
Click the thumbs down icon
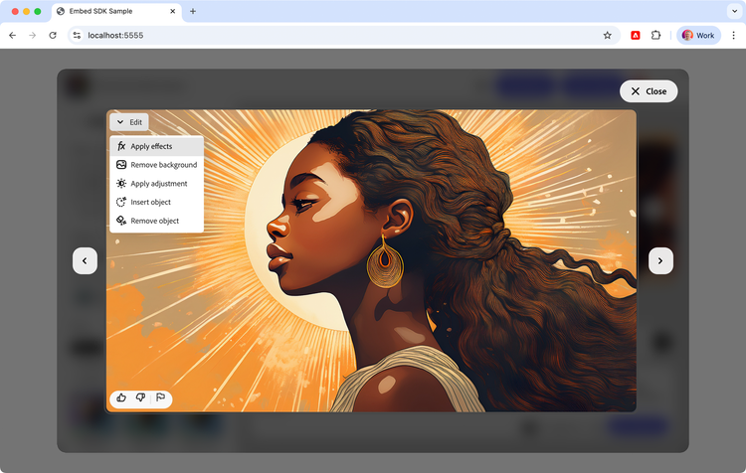[x=140, y=397]
